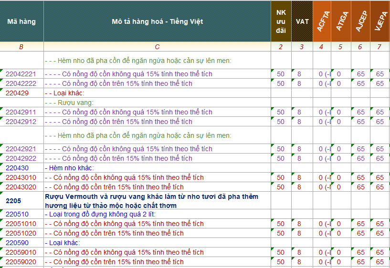
Task: Select the 'Mô tả hàng hoá - Tiếng Việt' header
Action: click(x=157, y=21)
